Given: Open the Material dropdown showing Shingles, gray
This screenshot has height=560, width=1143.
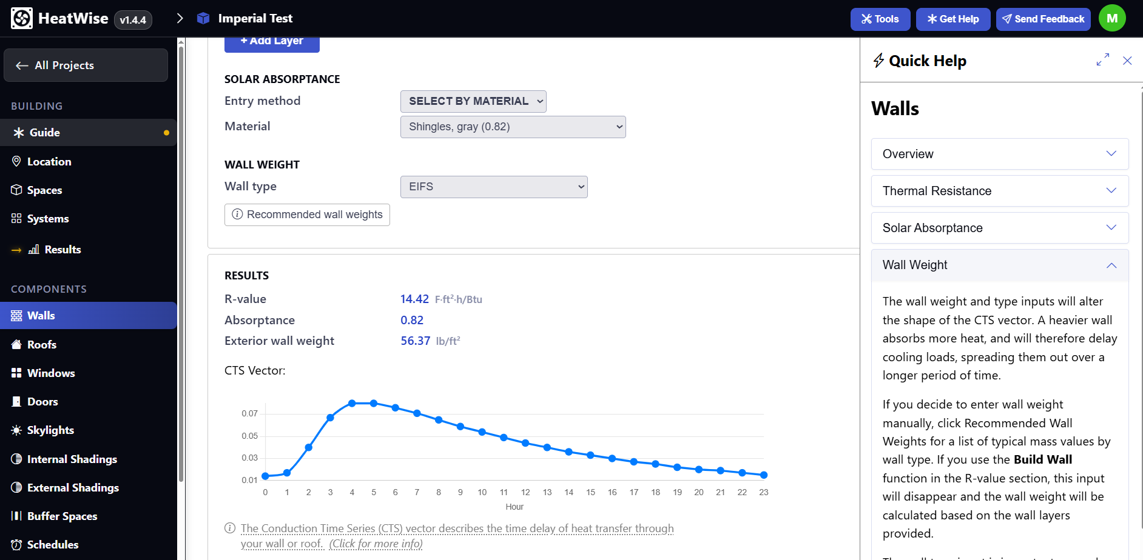Looking at the screenshot, I should (513, 127).
